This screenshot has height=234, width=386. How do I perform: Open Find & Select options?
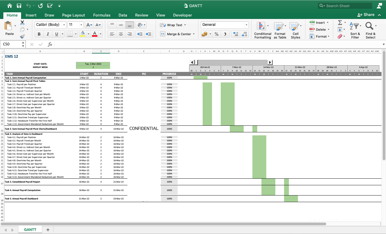[371, 30]
